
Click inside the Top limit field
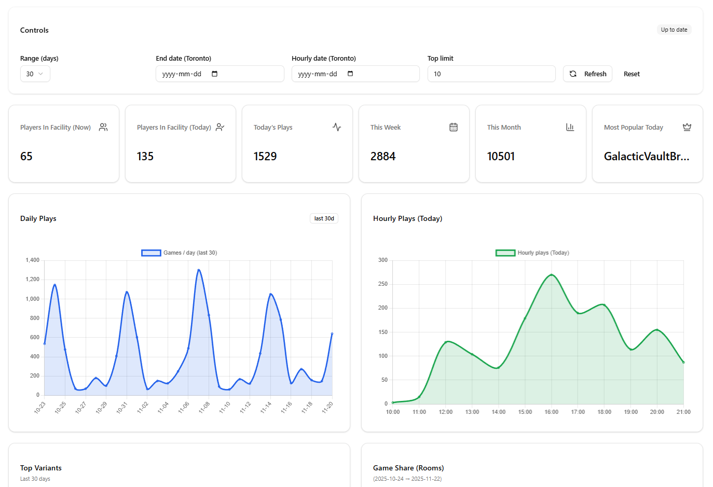[491, 74]
